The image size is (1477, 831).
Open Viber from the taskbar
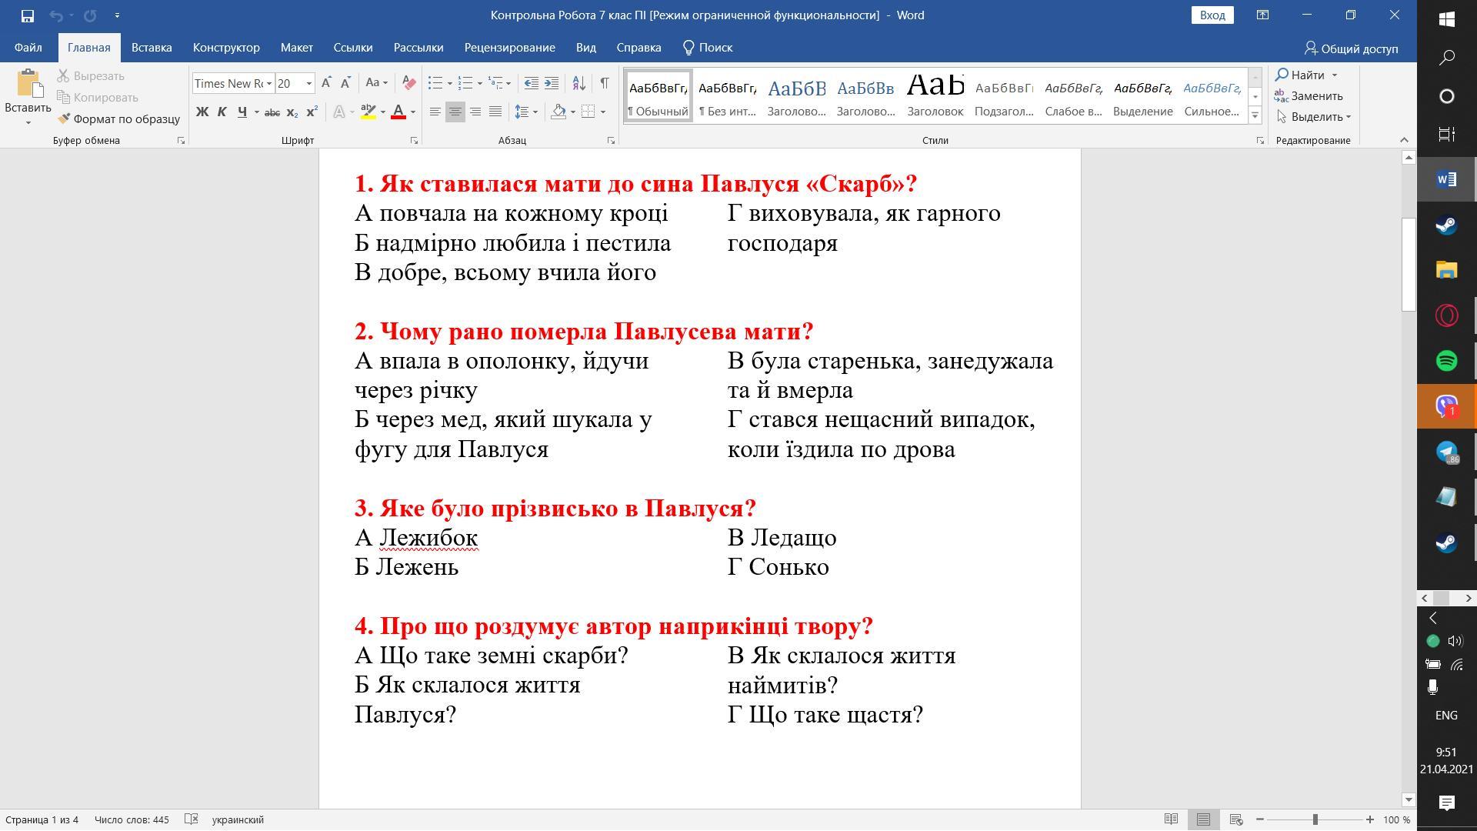point(1446,406)
